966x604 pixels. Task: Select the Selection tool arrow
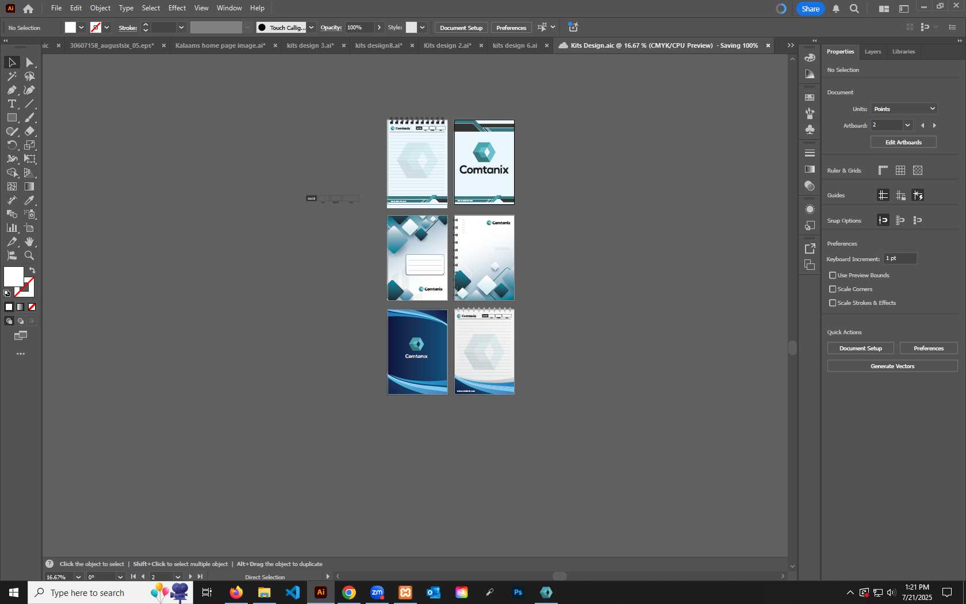(11, 62)
